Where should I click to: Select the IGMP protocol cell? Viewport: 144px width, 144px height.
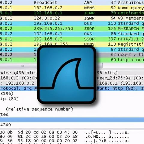click(89, 18)
